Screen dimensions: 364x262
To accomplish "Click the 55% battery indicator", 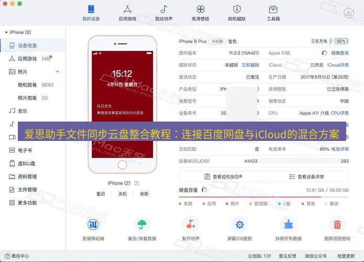I will click(341, 41).
